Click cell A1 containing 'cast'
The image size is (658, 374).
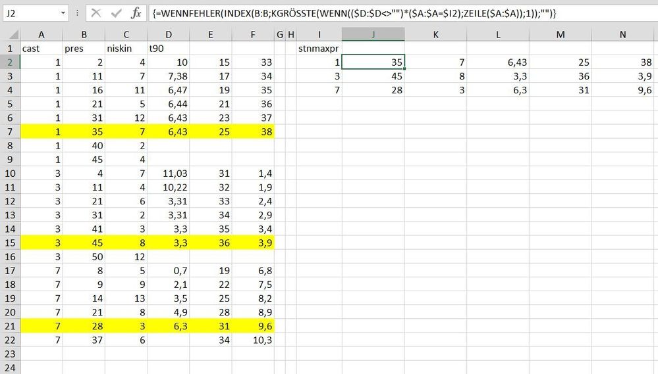click(41, 49)
